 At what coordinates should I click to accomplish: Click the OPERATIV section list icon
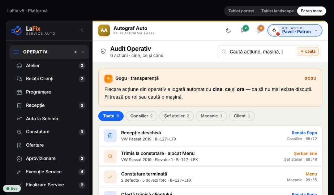click(x=16, y=52)
